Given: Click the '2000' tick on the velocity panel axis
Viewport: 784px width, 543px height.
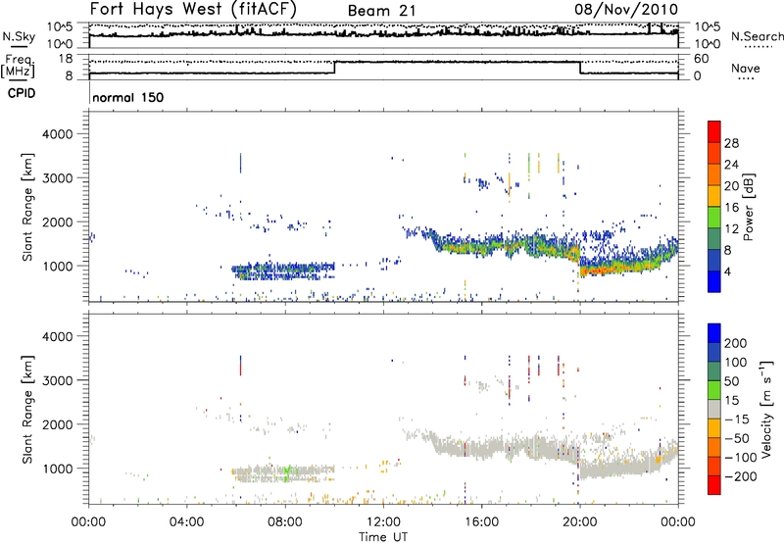Looking at the screenshot, I should click(57, 424).
